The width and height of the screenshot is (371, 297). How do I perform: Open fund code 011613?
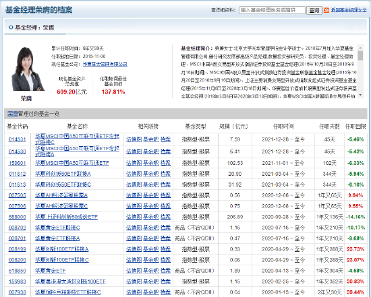point(17,185)
